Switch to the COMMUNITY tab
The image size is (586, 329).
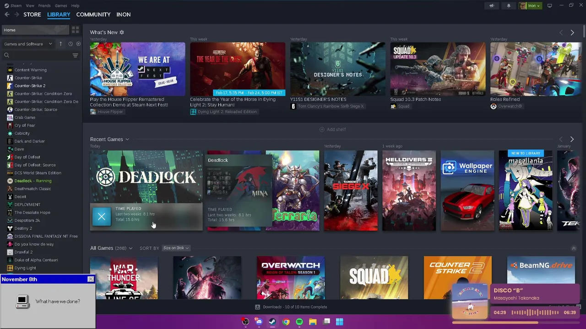[x=93, y=15]
